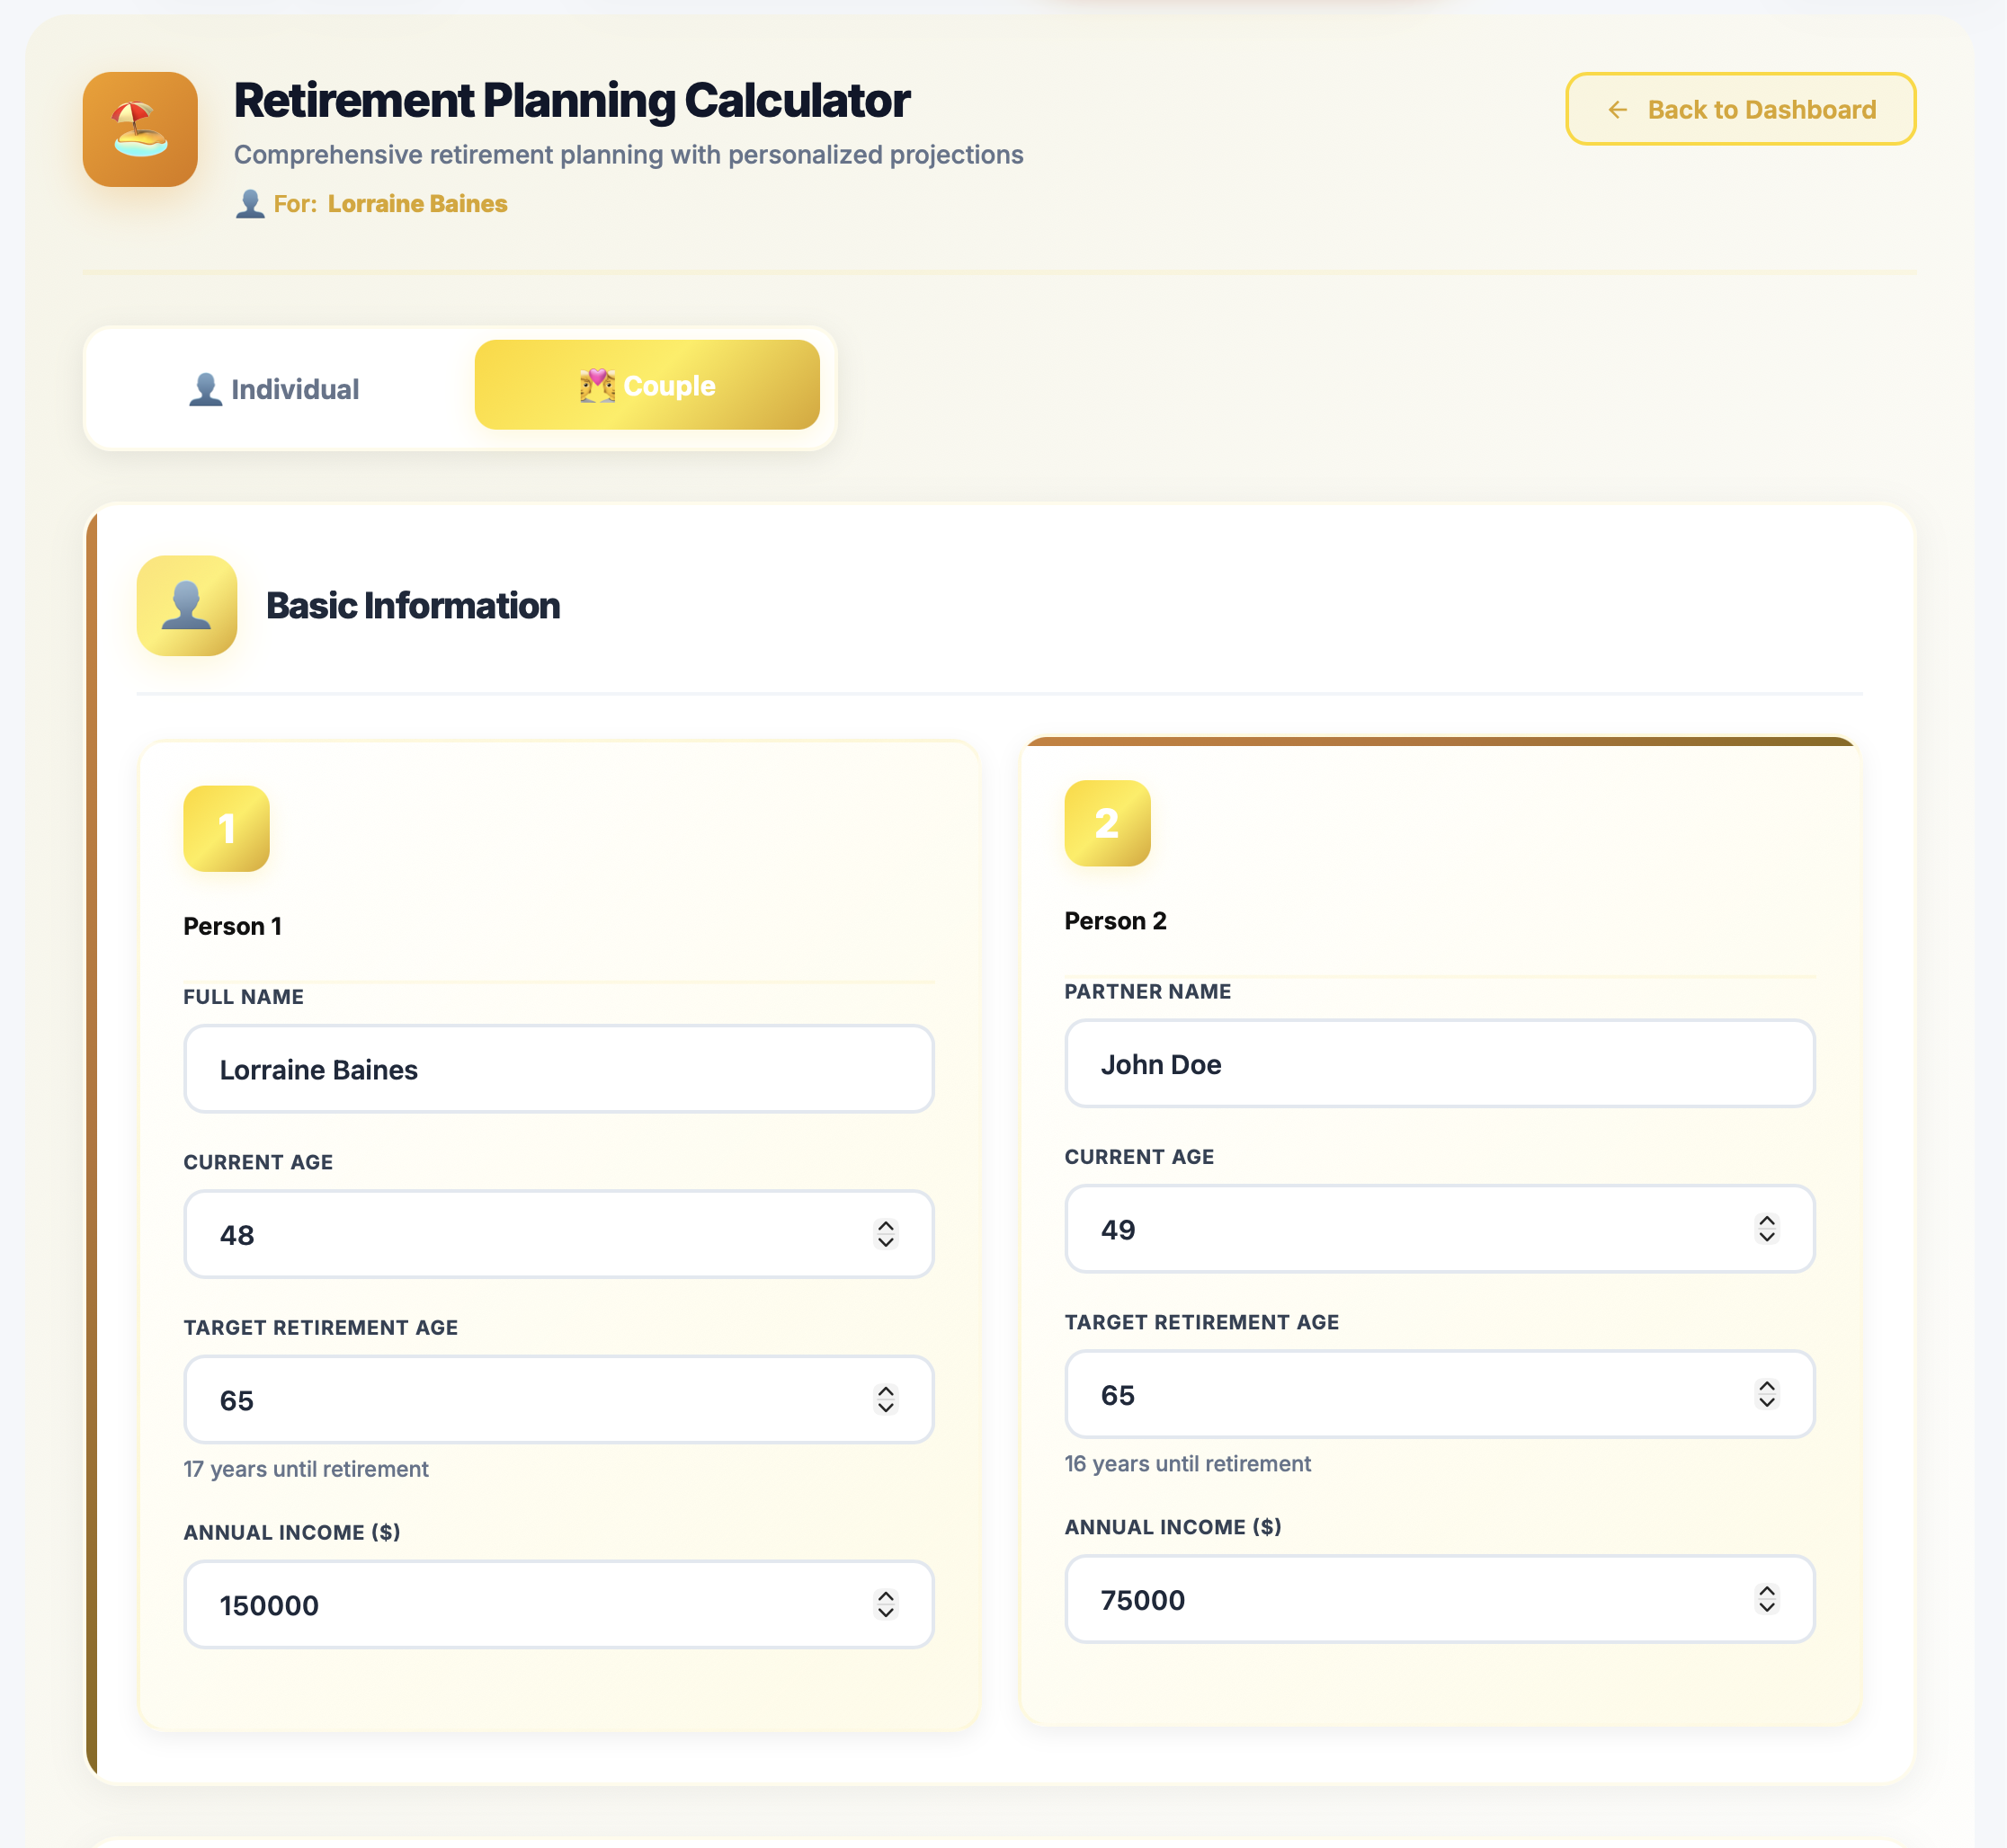Click stepper on Person 2 retirement age field
The height and width of the screenshot is (1848, 2007).
(x=1767, y=1394)
